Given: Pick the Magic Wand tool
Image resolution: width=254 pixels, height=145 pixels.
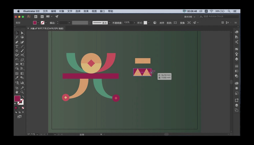Looking at the screenshot, I should [17, 37].
